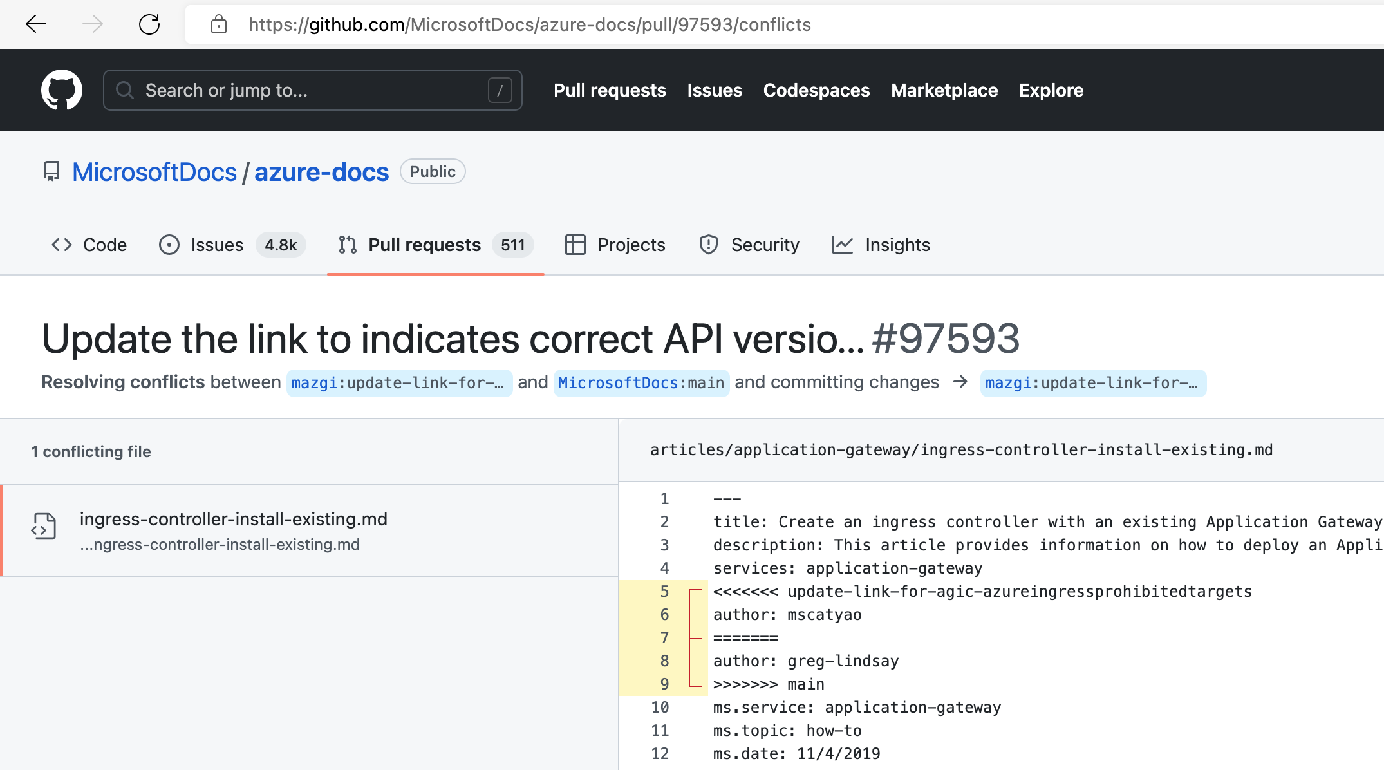Click the magnifier icon in search box

(125, 90)
